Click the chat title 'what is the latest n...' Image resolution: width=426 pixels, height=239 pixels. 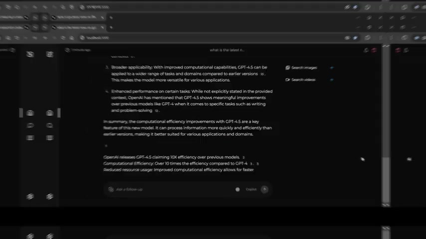click(x=227, y=50)
